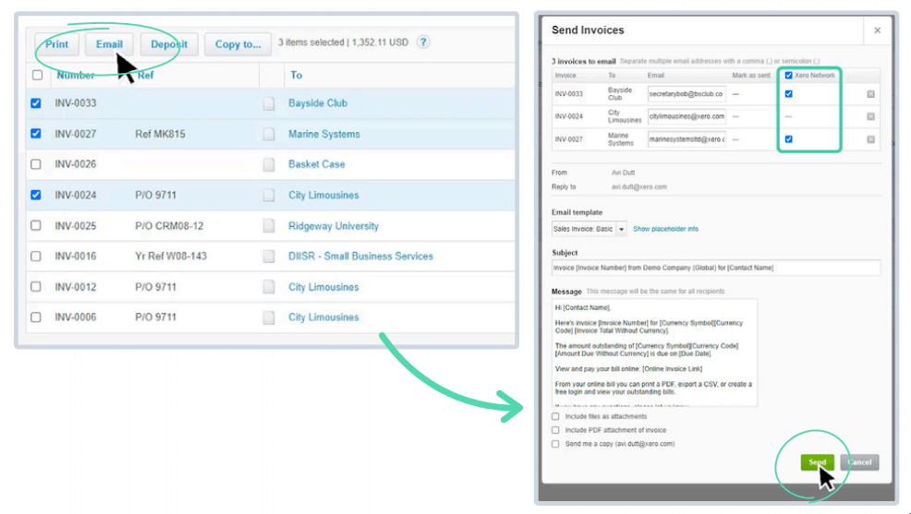Open DIISR - Small Business Services link

361,257
